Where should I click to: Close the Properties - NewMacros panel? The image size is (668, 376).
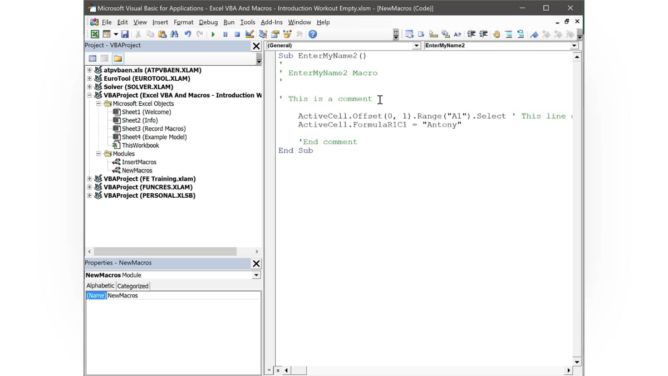[256, 263]
